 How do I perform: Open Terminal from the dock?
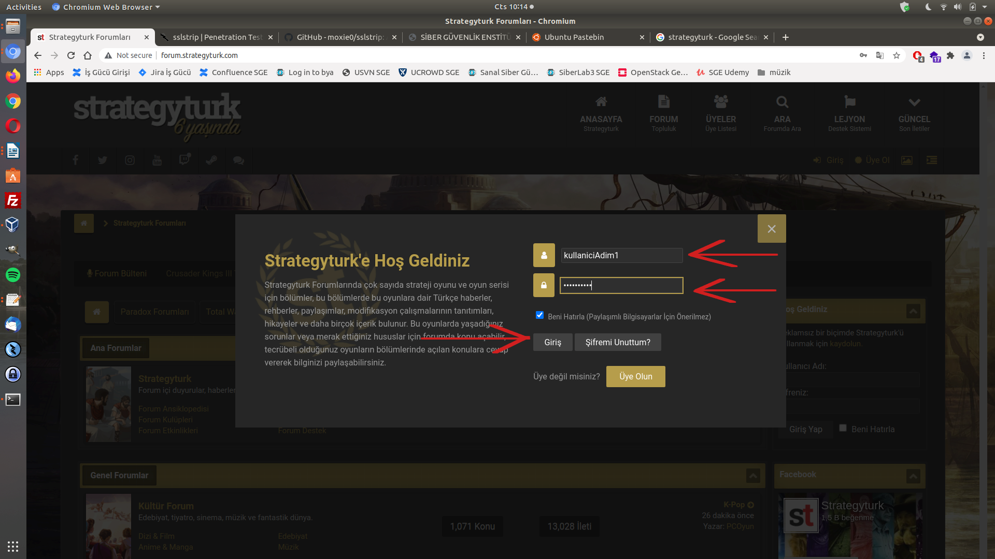tap(13, 400)
